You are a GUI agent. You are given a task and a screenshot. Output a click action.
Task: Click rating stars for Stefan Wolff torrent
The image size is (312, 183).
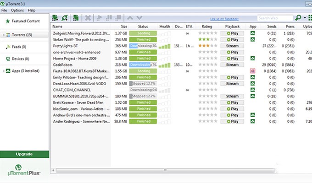coord(208,39)
